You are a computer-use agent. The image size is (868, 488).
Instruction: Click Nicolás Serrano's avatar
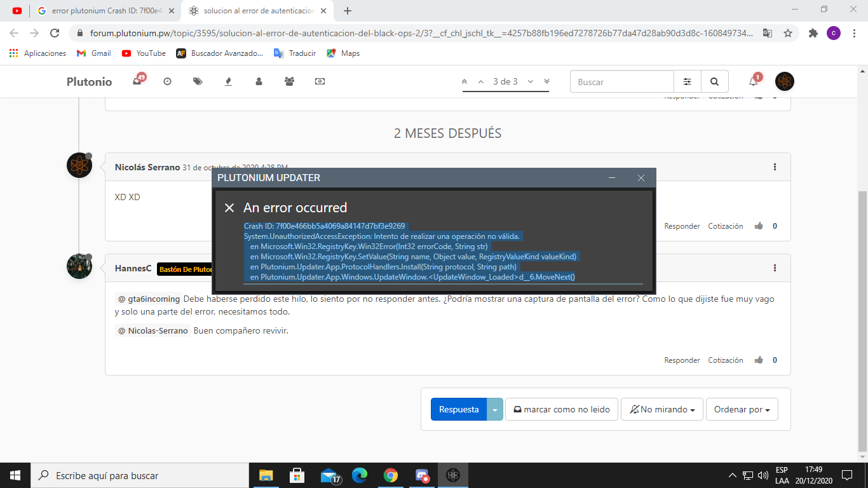(79, 165)
